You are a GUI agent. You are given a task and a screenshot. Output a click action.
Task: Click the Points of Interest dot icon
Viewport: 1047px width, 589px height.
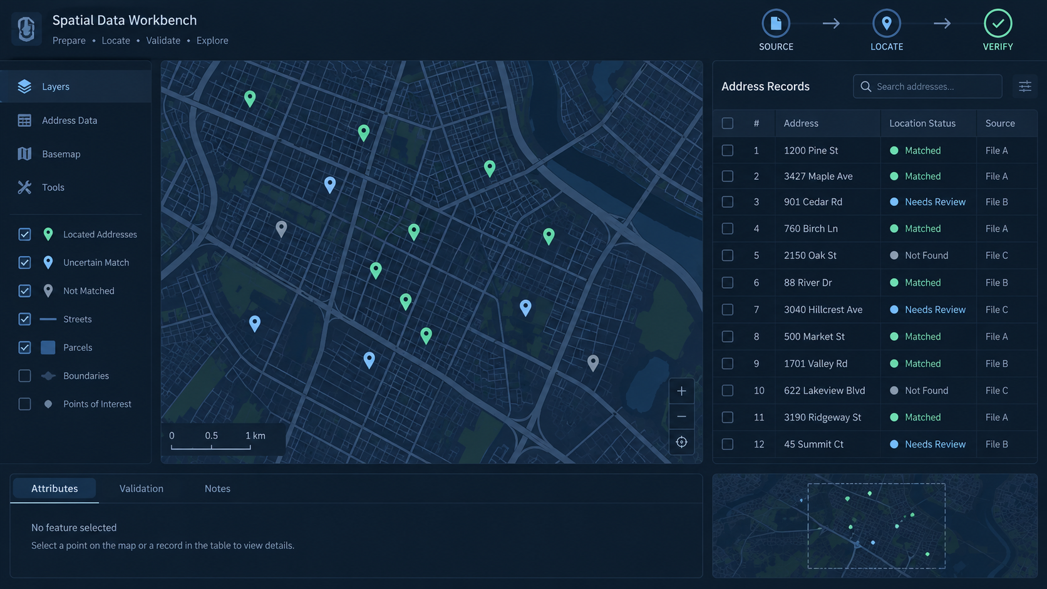pos(48,404)
